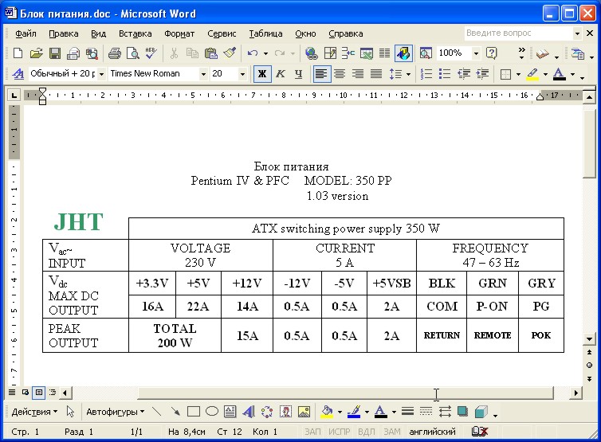The image size is (601, 442).
Task: Align text right
Action: 358,73
